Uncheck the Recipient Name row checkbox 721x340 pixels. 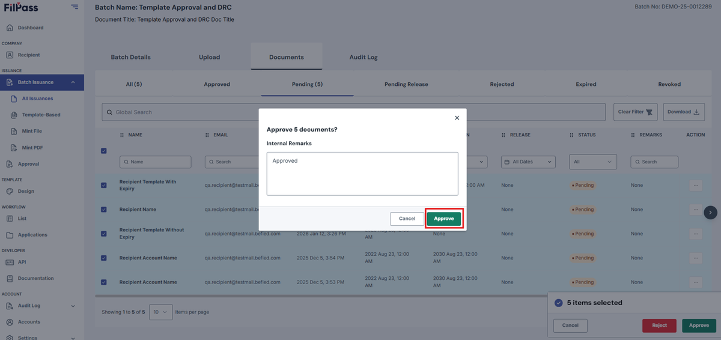coord(104,210)
